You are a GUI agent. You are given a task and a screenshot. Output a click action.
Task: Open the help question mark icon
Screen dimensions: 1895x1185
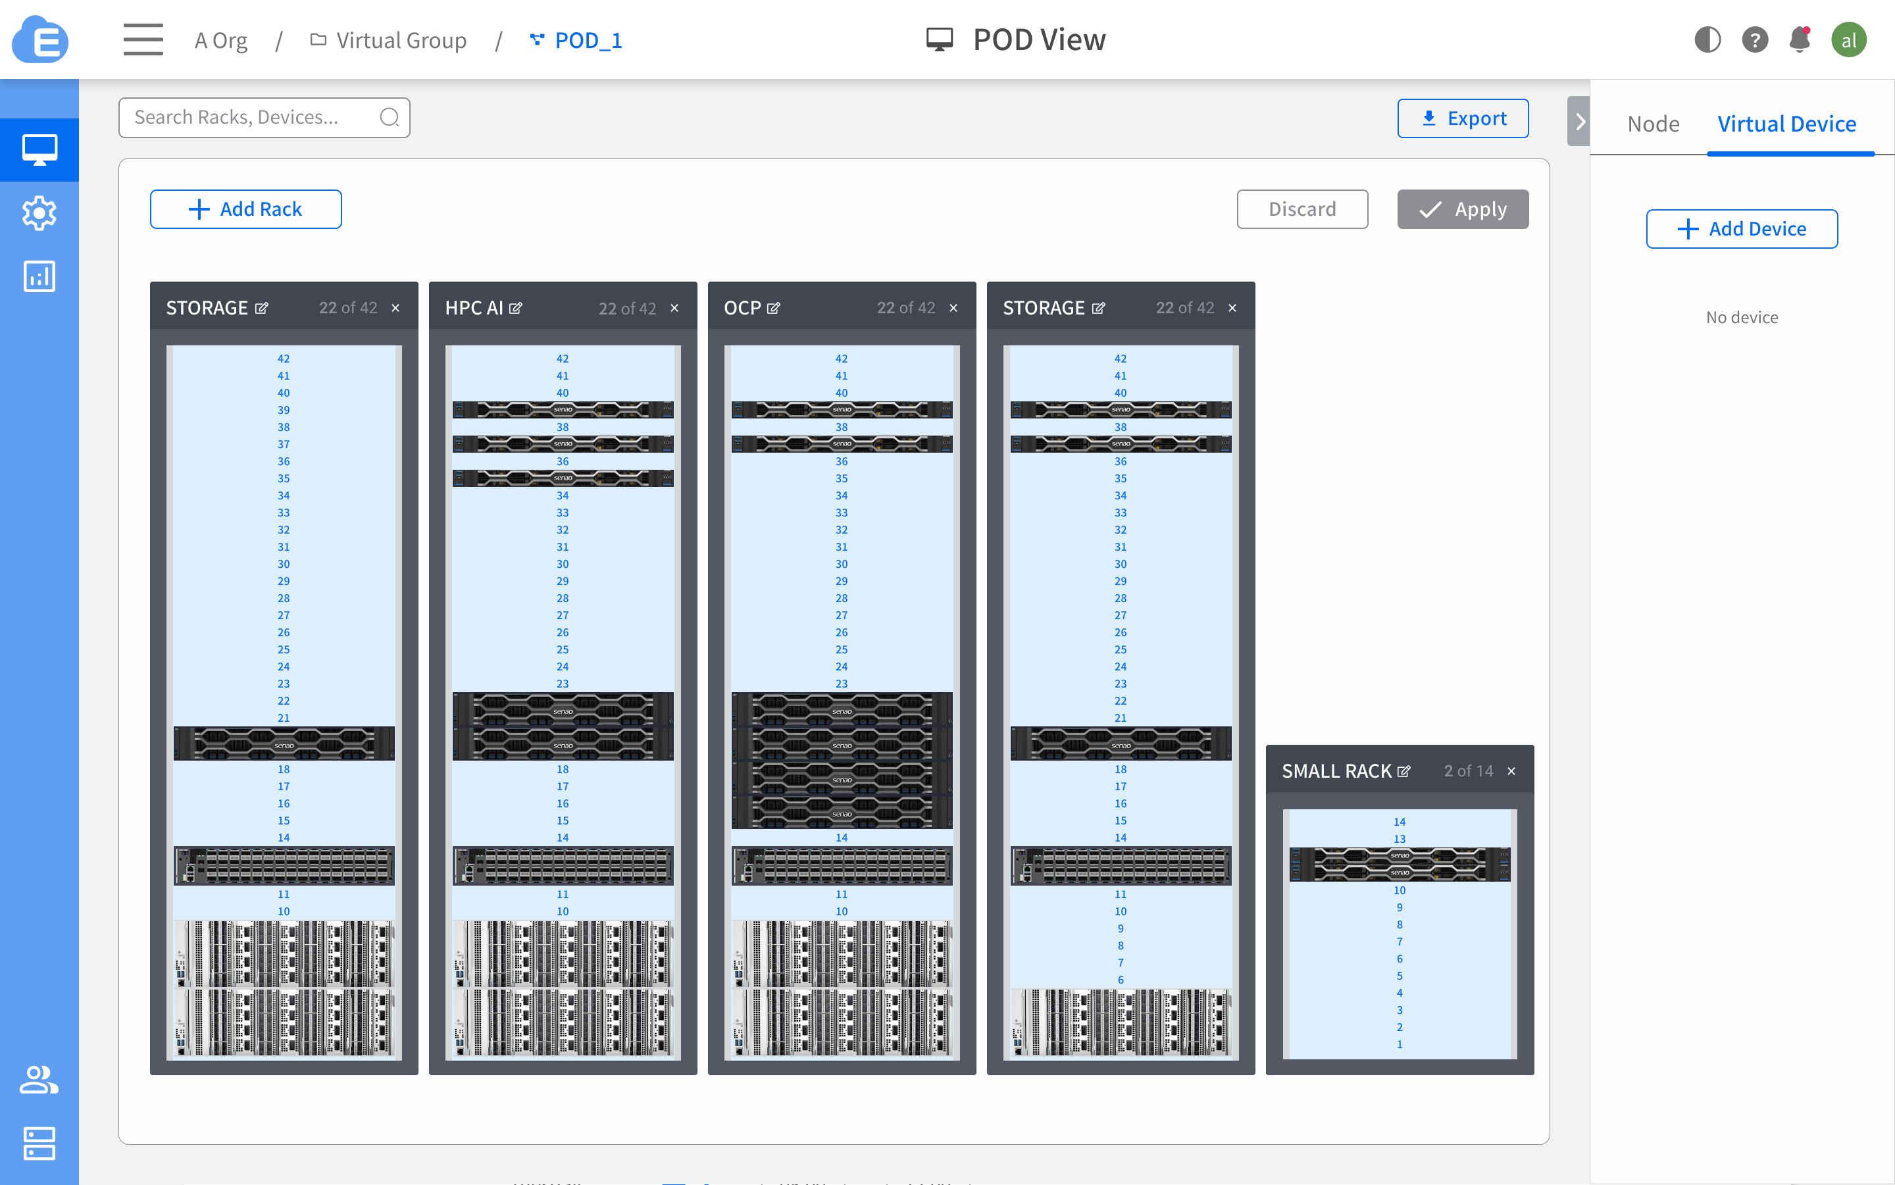[x=1754, y=39]
